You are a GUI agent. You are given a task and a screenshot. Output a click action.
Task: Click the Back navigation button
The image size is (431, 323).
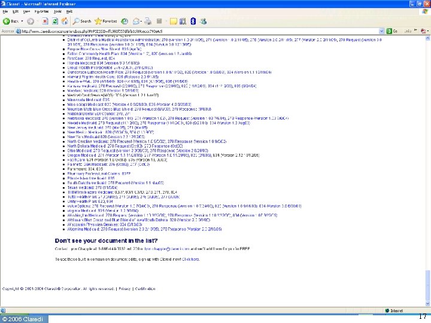click(x=10, y=21)
